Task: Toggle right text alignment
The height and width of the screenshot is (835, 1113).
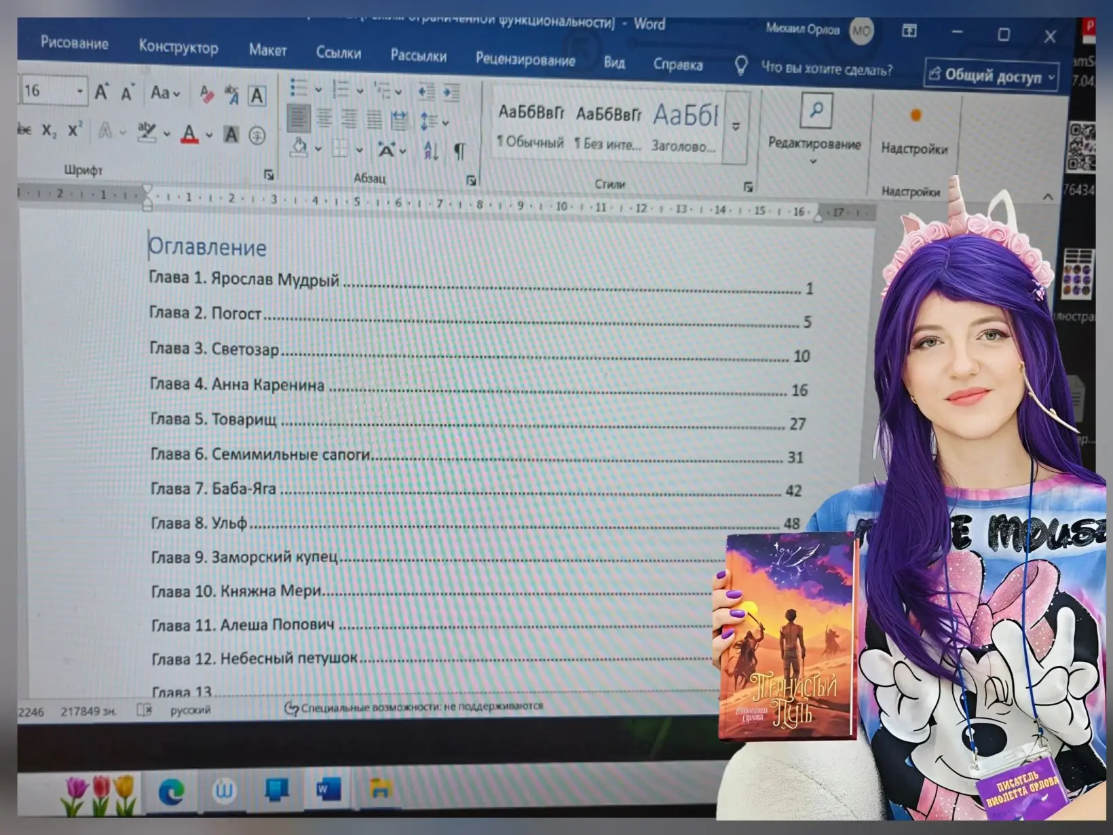Action: coord(350,120)
